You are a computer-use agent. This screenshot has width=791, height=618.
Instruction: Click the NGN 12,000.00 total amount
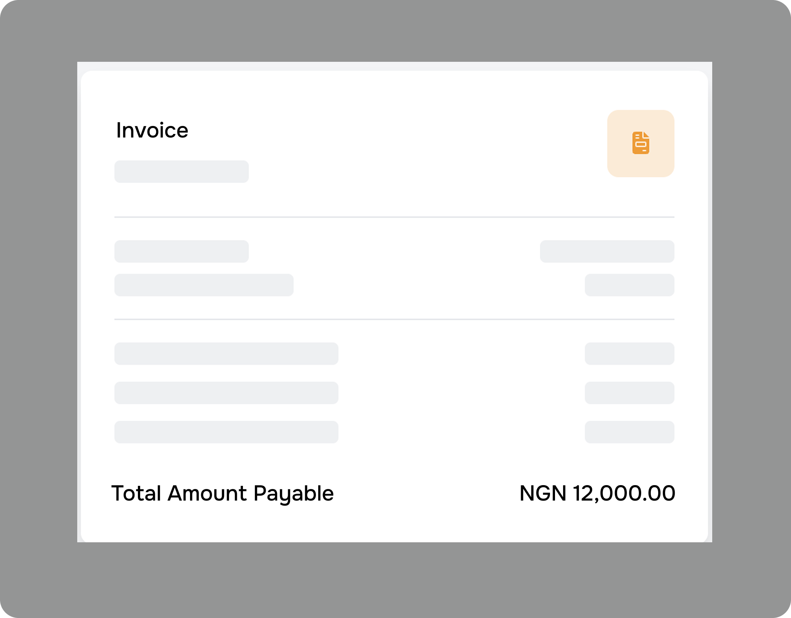click(x=597, y=493)
